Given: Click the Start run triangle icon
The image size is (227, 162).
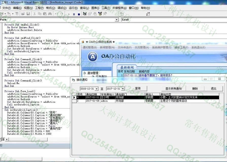Looking at the screenshot, I should 69,14.
